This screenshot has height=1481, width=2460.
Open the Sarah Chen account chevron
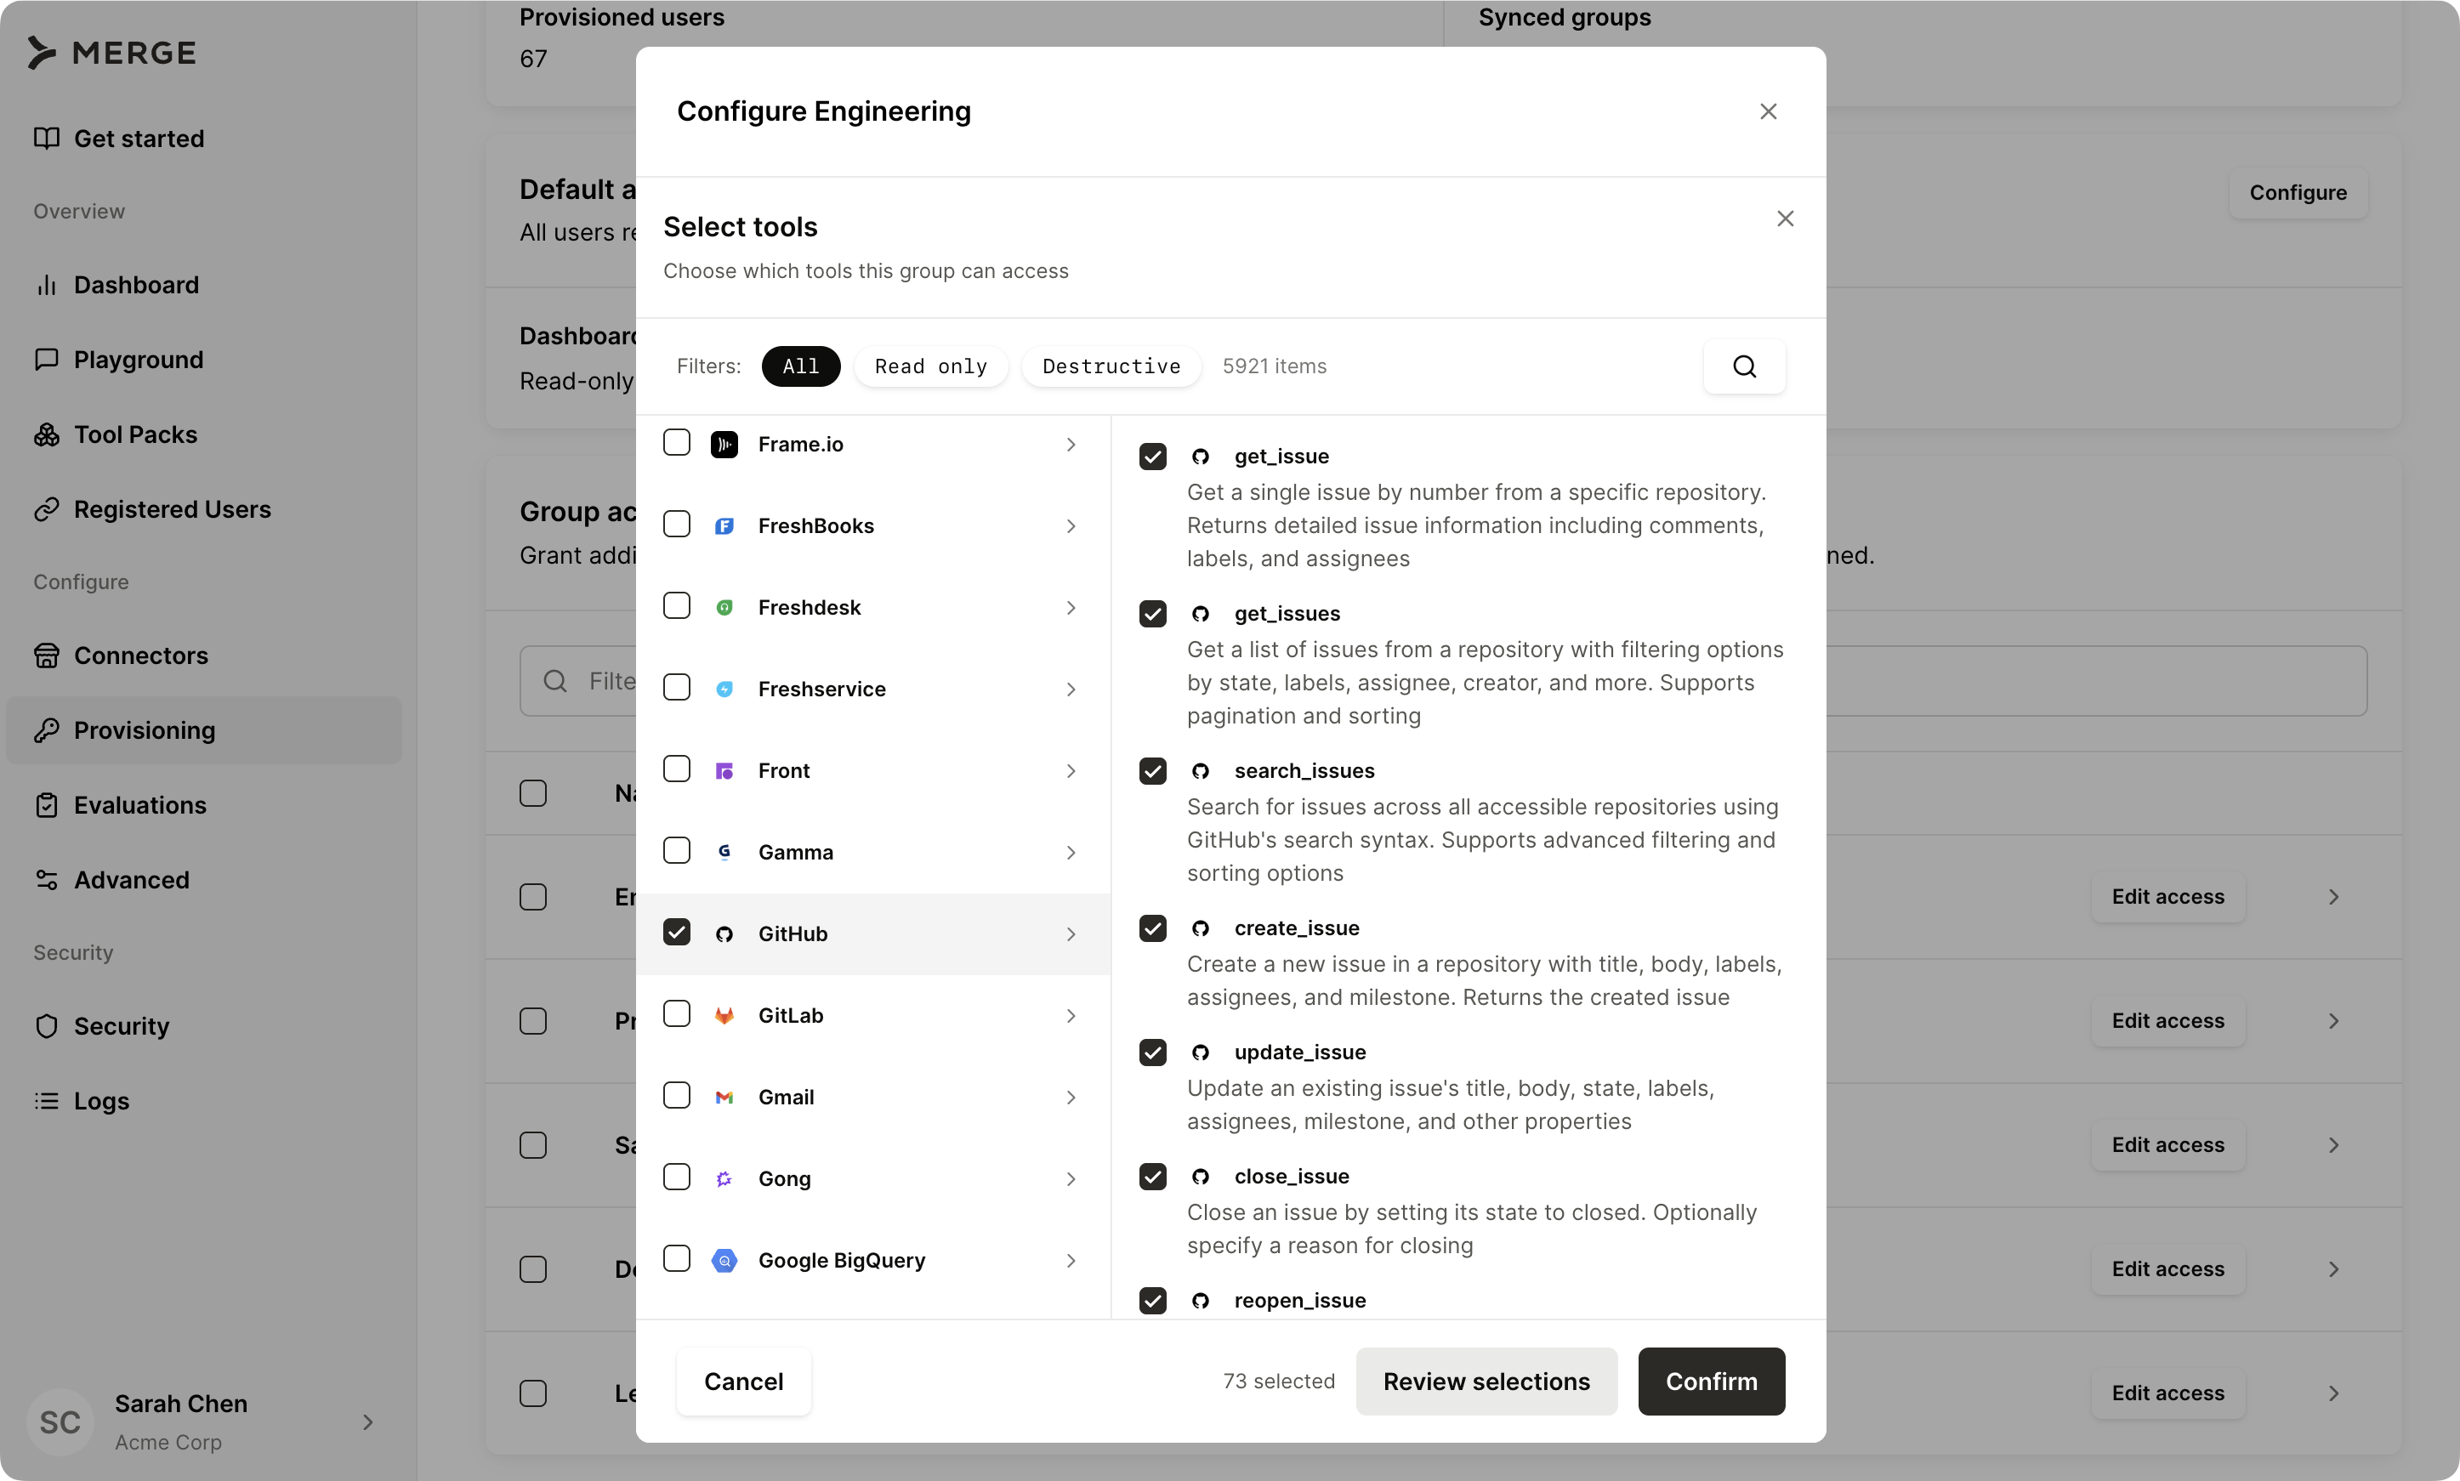(367, 1422)
